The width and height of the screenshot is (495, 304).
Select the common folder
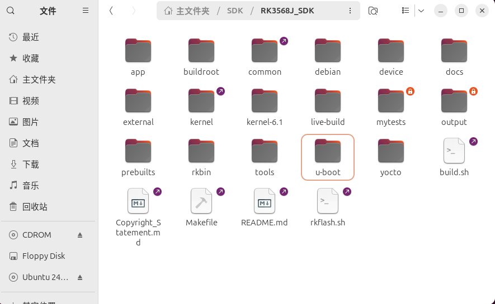(265, 57)
